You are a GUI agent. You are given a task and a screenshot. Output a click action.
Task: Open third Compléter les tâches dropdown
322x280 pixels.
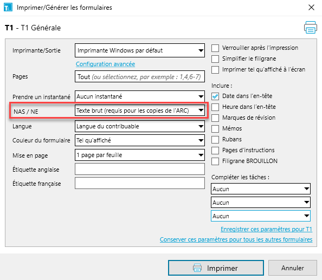[x=261, y=216]
